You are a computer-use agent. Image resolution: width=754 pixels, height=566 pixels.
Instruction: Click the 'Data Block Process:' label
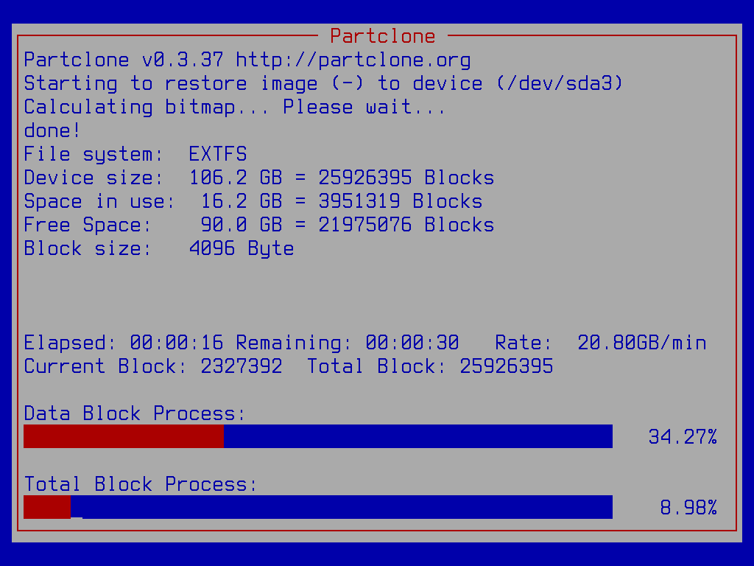click(135, 413)
